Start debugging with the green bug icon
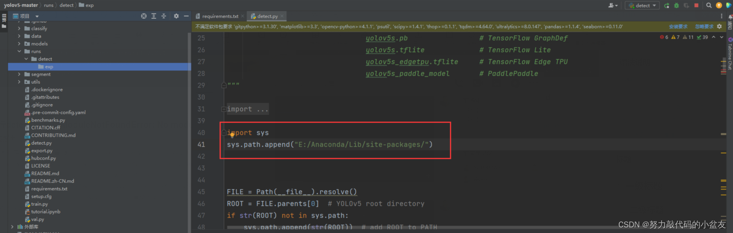 [677, 6]
